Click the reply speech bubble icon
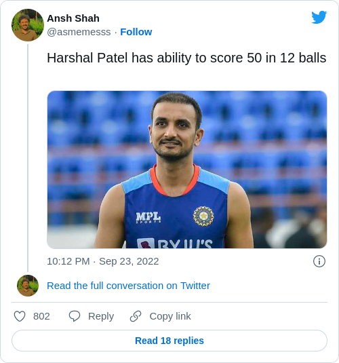The height and width of the screenshot is (363, 339). [75, 316]
